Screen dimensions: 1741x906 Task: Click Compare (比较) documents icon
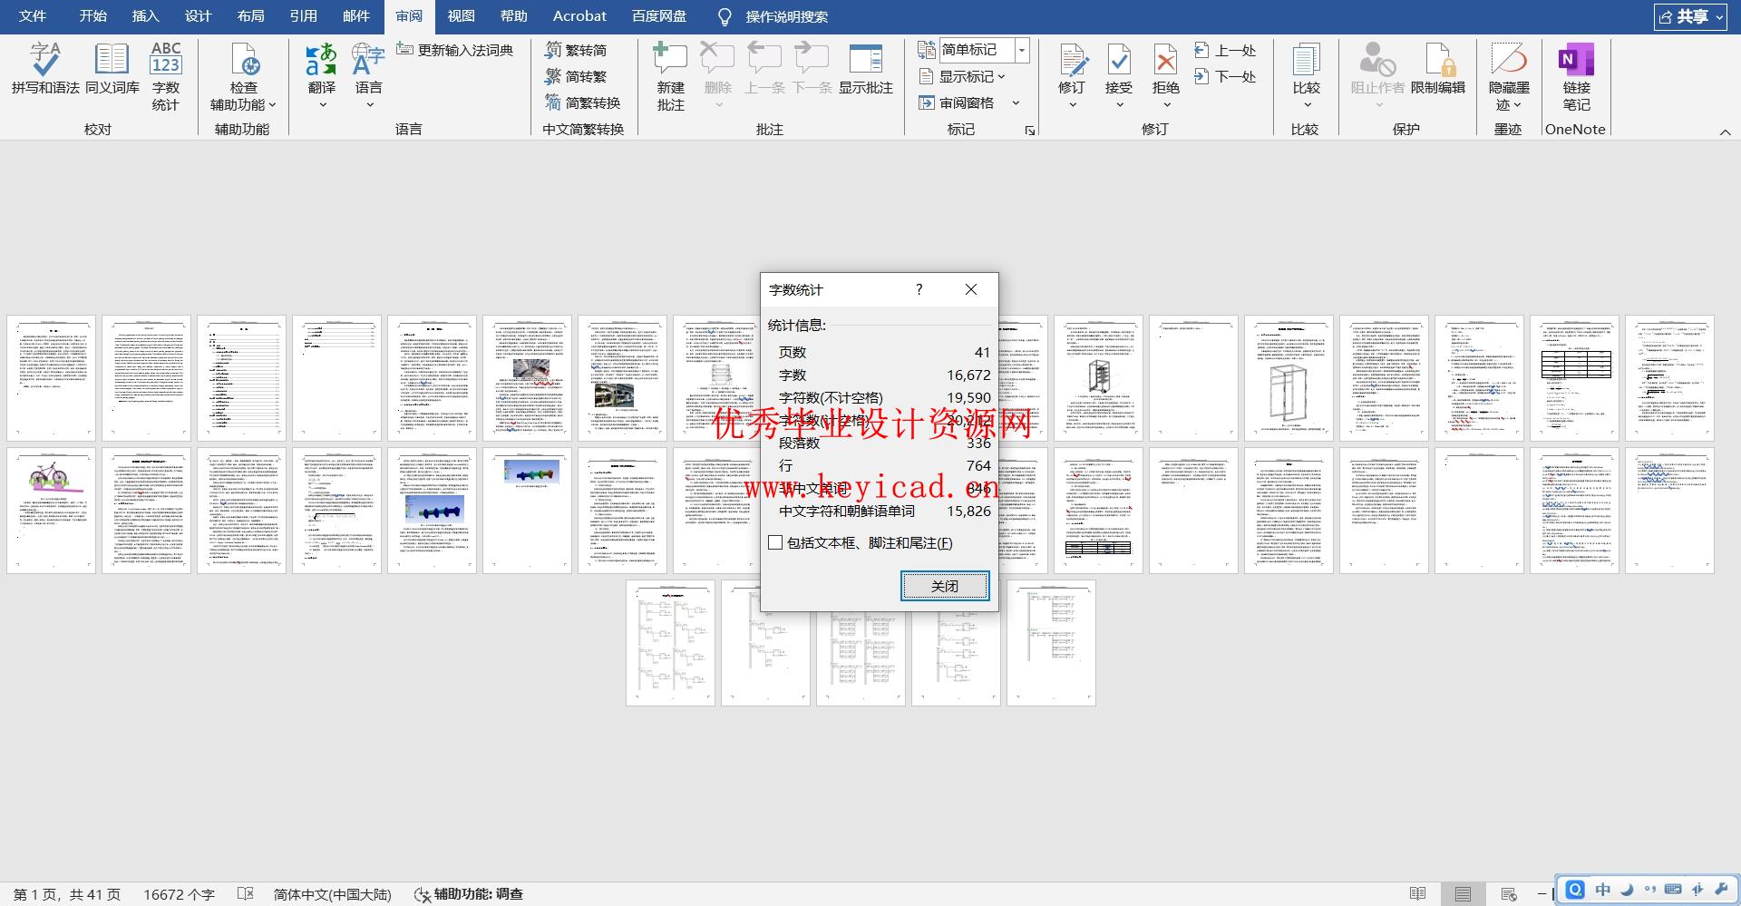click(1307, 60)
